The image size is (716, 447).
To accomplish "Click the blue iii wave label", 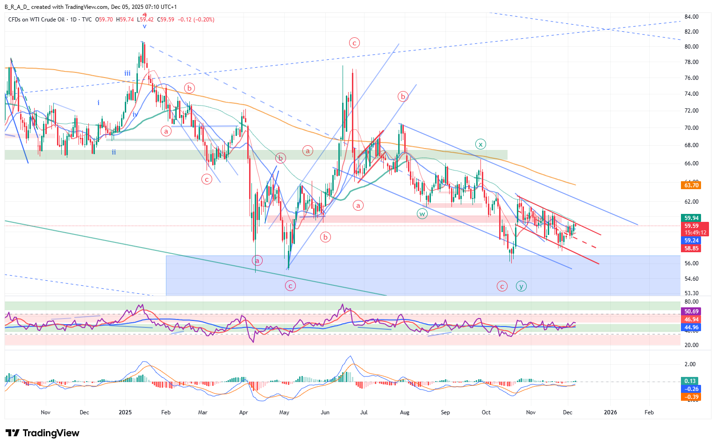I will 127,73.
